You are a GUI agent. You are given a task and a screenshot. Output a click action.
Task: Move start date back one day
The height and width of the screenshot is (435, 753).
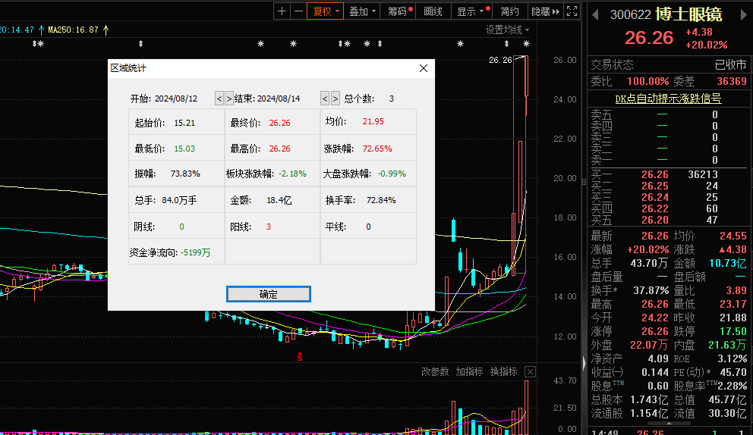click(x=219, y=99)
